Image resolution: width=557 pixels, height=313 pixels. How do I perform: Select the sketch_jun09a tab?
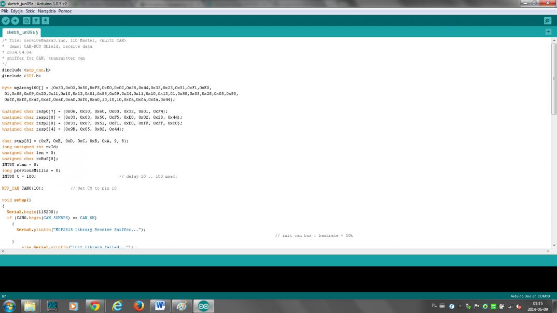pos(22,32)
